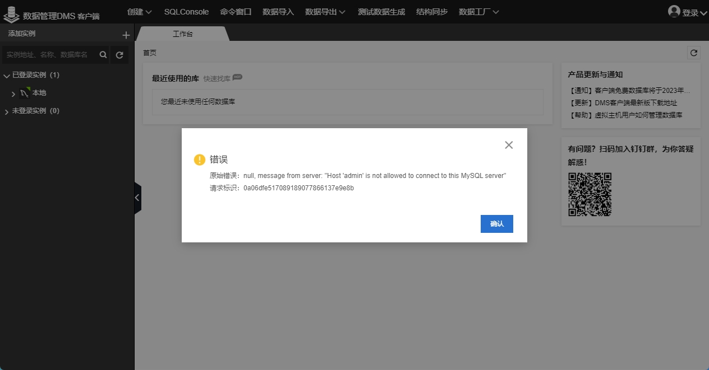Screen dimensions: 709x370
Task: Click the 添加实例 label in sidebar
Action: pyautogui.click(x=22, y=34)
